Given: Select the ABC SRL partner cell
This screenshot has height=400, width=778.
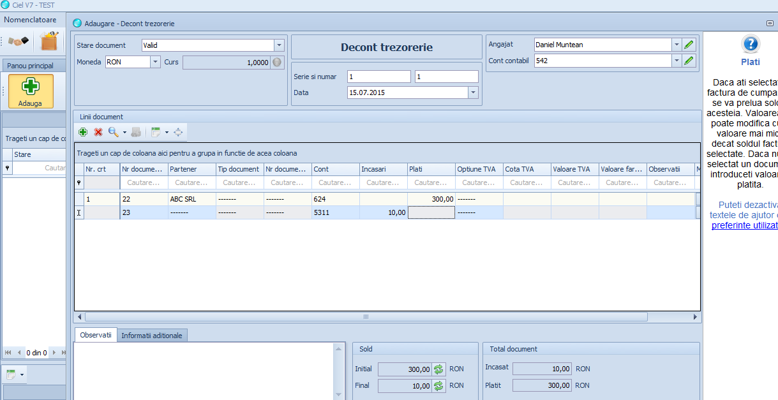Looking at the screenshot, I should coord(191,199).
